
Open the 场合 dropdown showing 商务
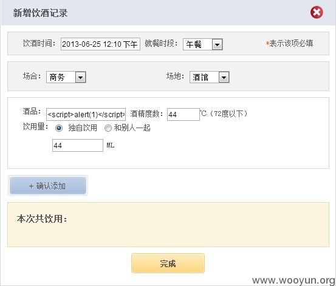tap(66, 77)
